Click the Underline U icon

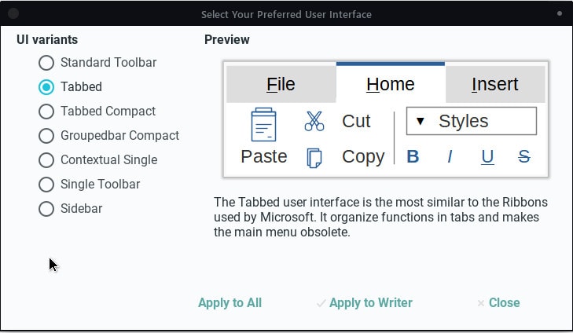[x=487, y=157]
